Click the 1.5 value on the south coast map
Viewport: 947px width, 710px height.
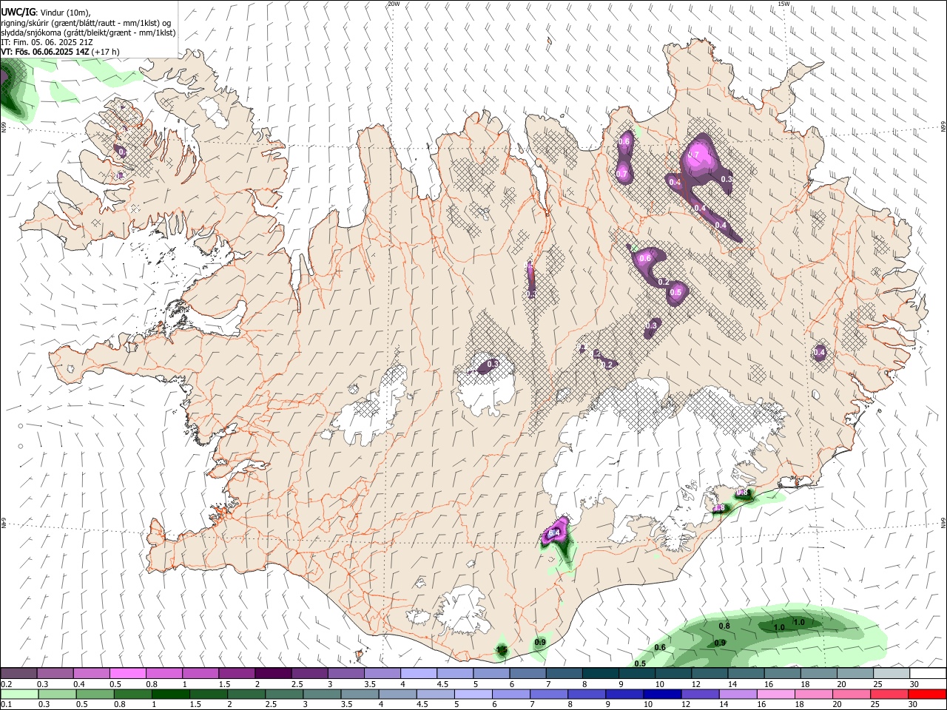502,650
